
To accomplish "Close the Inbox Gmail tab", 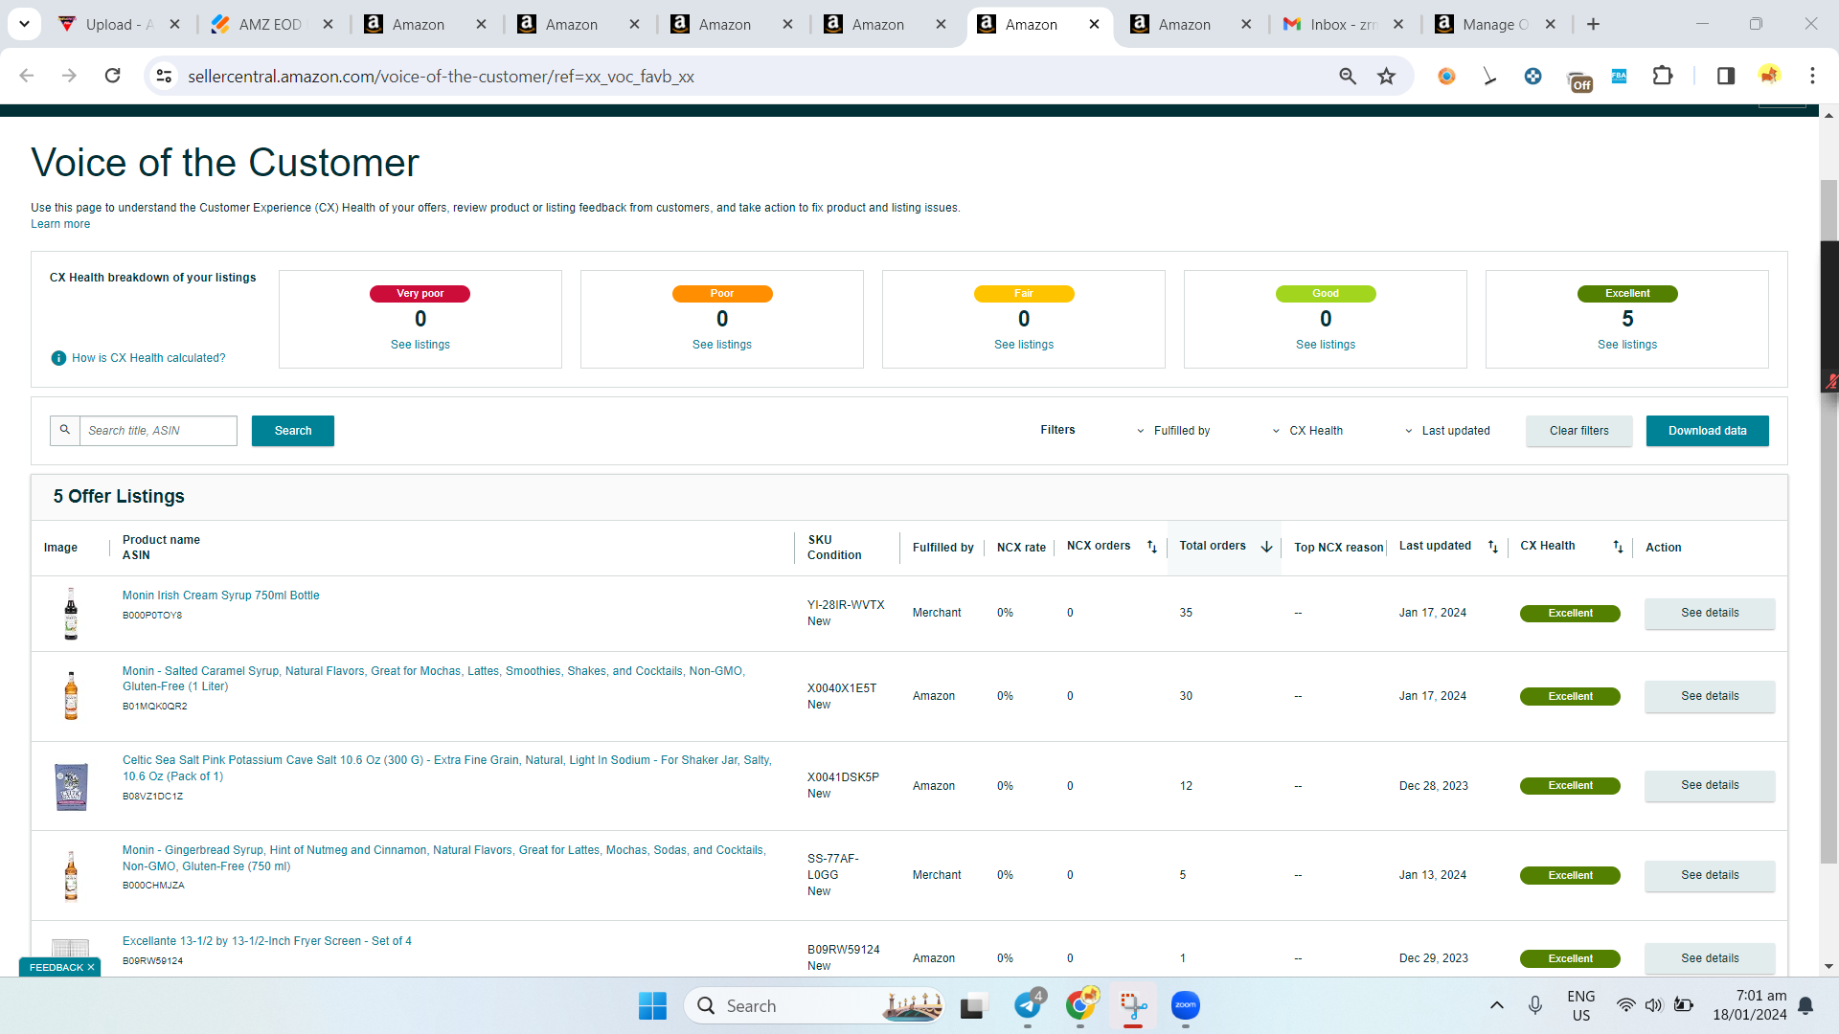I will tap(1398, 24).
